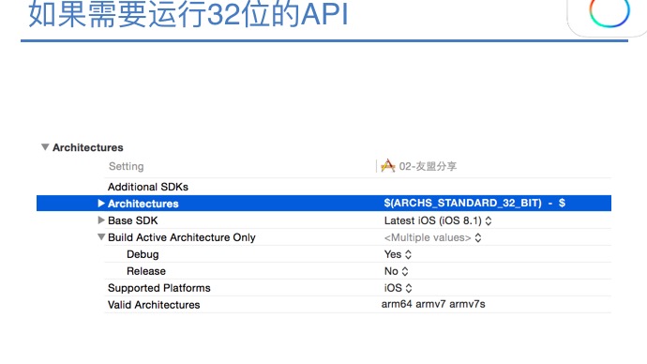Image resolution: width=647 pixels, height=364 pixels.
Task: Open Base SDK Latest iOS popup
Action: click(x=438, y=220)
